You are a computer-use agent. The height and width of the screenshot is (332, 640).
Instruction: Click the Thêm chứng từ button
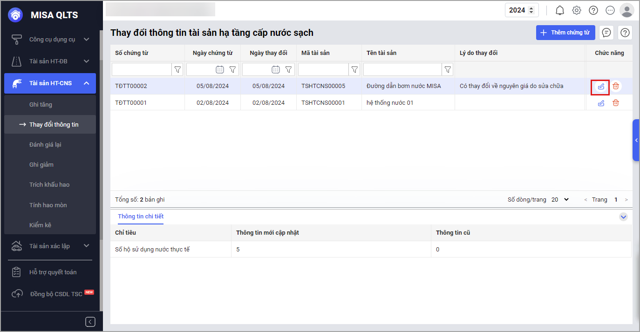point(565,33)
